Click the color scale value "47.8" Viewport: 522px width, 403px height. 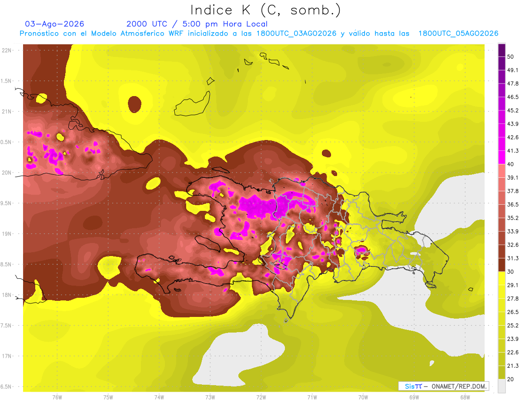click(x=512, y=83)
